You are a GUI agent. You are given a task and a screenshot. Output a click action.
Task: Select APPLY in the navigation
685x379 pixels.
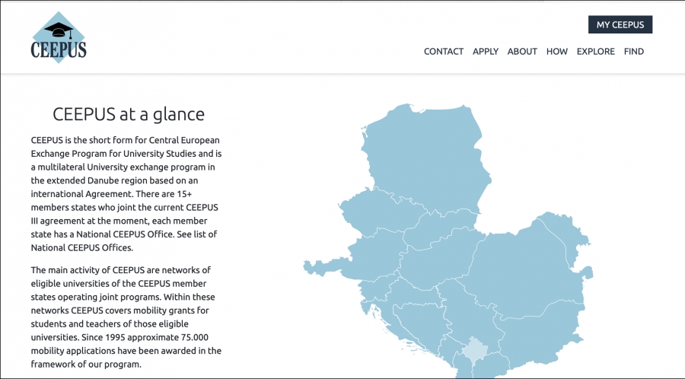tap(486, 52)
